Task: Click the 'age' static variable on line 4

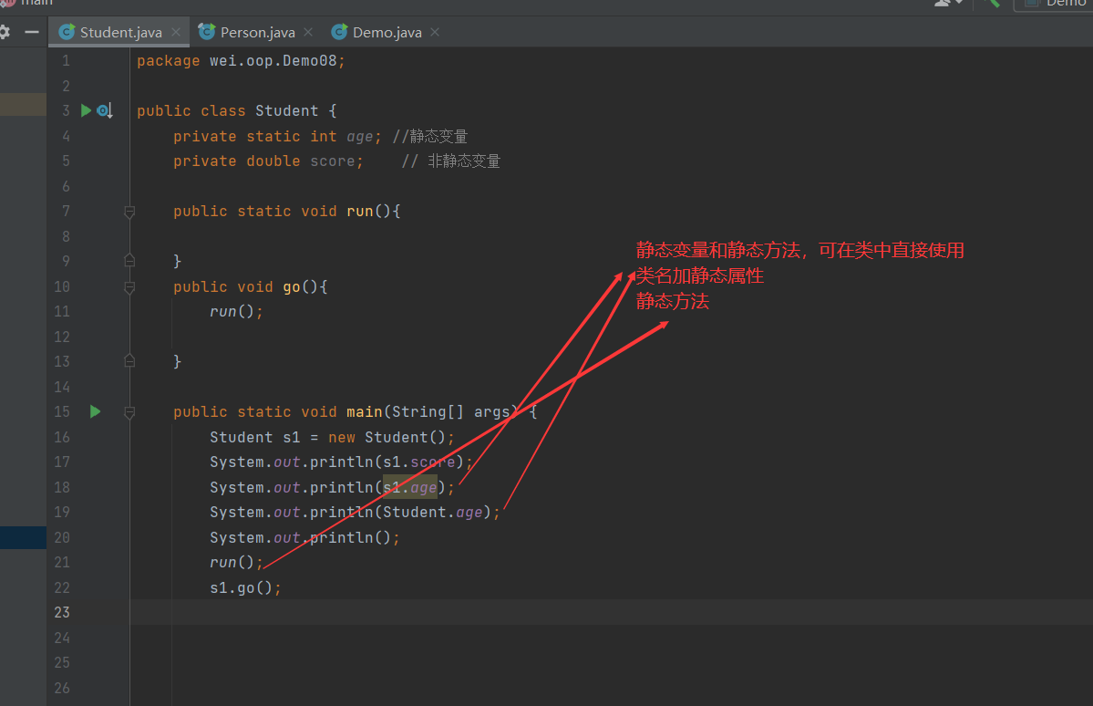Action: coord(360,136)
